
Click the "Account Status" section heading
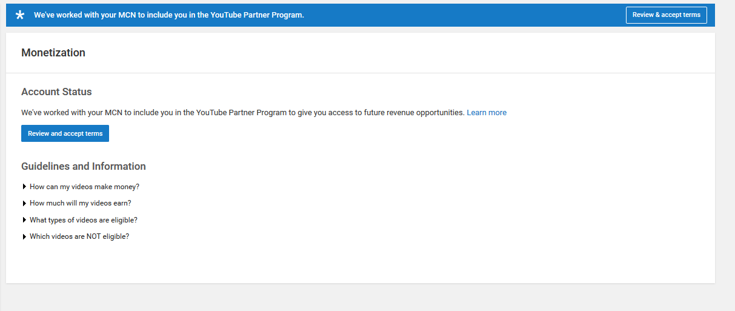56,92
